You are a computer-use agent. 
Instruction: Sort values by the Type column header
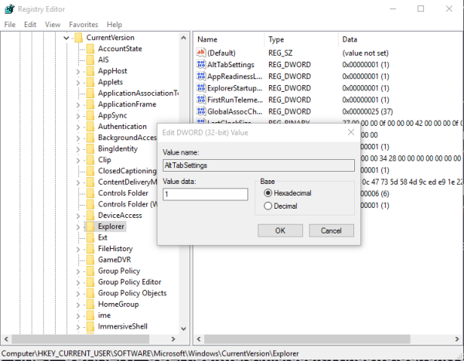point(301,39)
